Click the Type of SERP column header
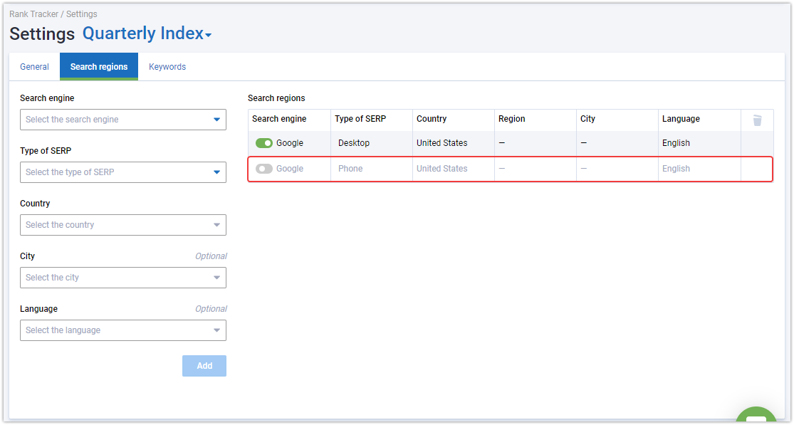 [x=360, y=119]
